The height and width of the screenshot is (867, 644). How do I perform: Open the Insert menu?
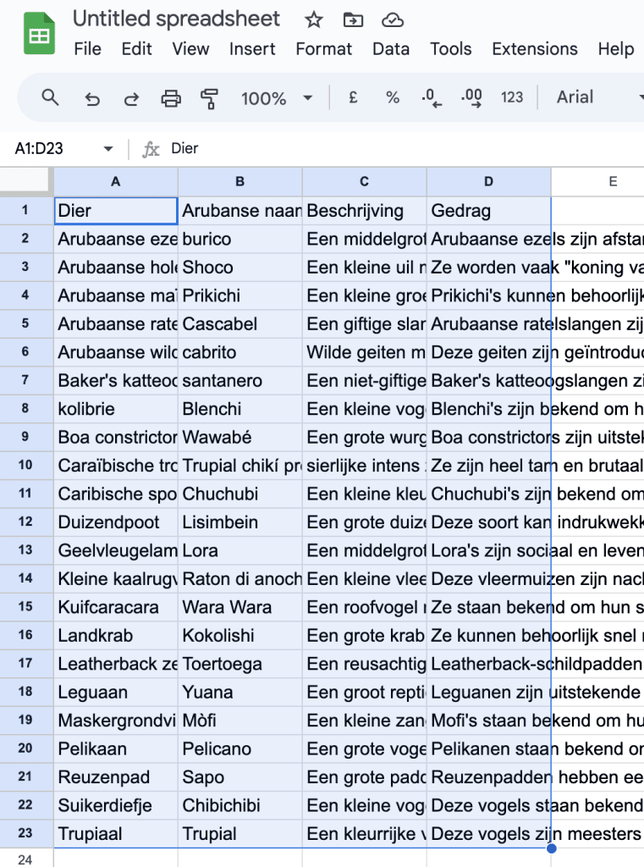coord(252,49)
